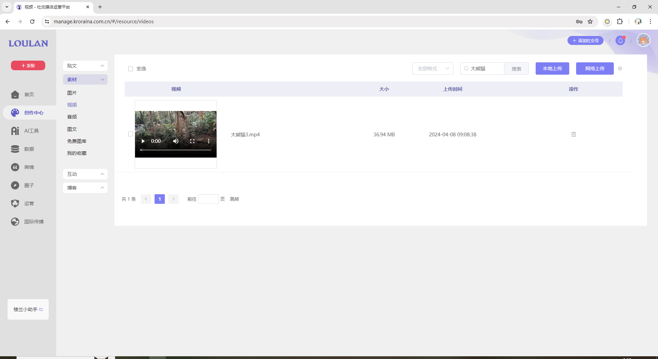This screenshot has width=658, height=359.
Task: Go to next page arrow
Action: [x=173, y=199]
